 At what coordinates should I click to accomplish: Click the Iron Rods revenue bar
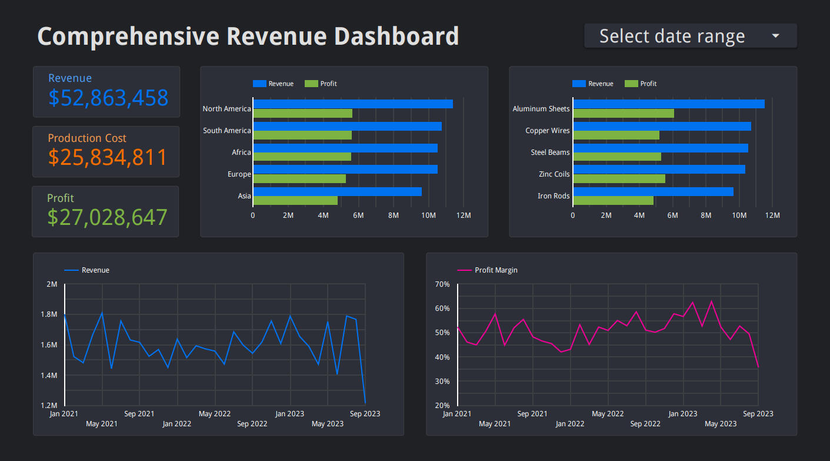point(653,191)
